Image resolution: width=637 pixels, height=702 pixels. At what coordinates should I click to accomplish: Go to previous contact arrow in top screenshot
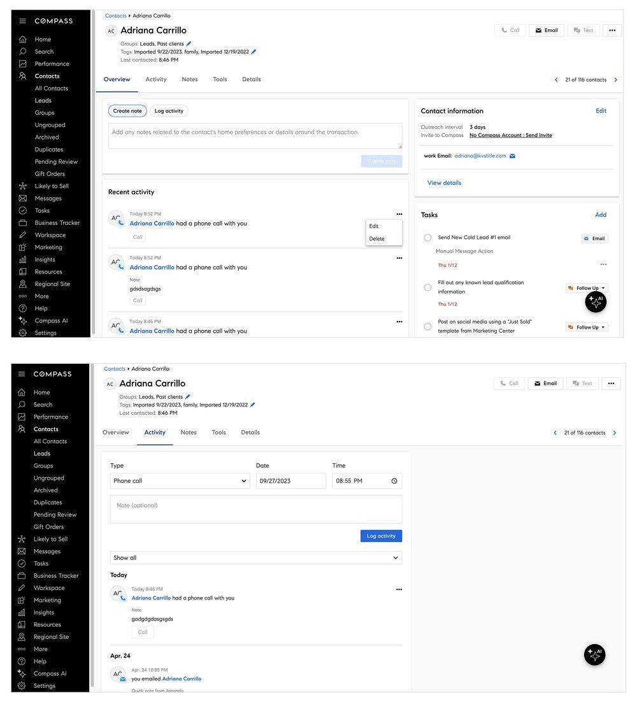[x=556, y=80]
